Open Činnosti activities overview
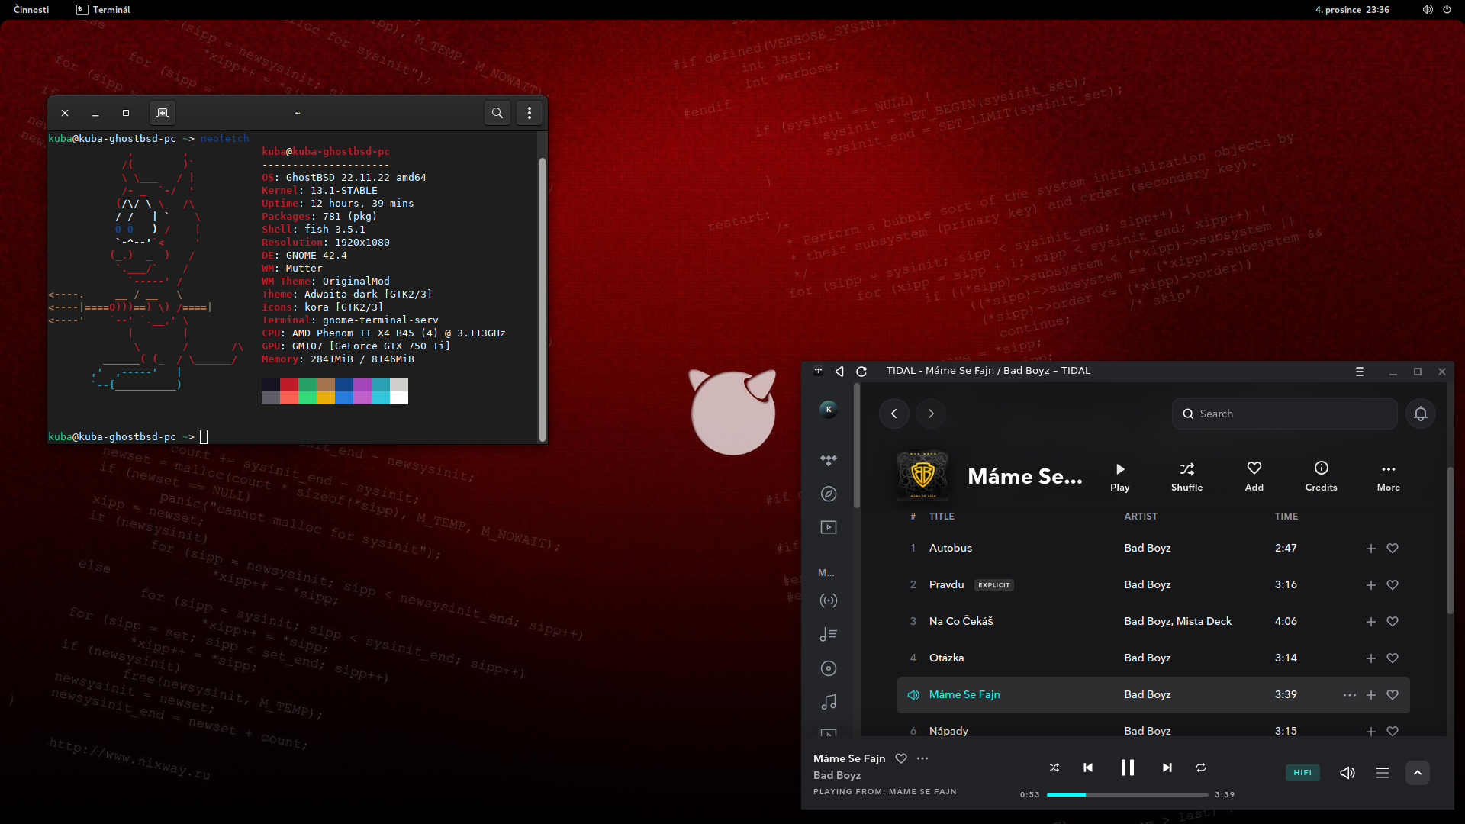Image resolution: width=1465 pixels, height=824 pixels. click(31, 10)
